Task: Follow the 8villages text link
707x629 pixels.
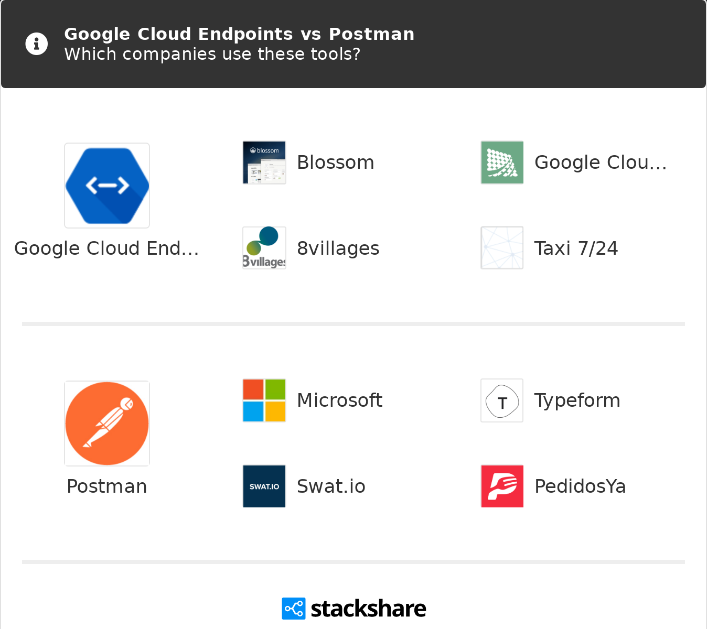Action: [338, 248]
